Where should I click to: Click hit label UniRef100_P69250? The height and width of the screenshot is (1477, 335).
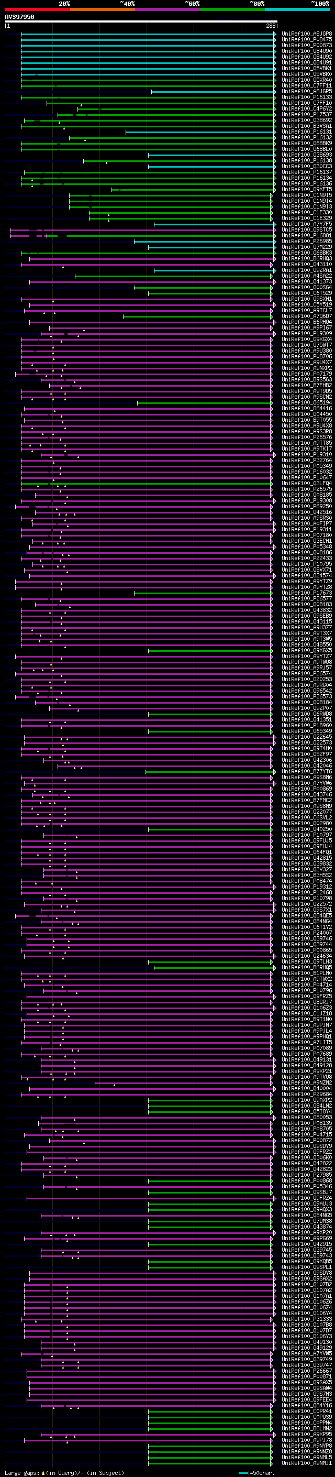click(307, 506)
